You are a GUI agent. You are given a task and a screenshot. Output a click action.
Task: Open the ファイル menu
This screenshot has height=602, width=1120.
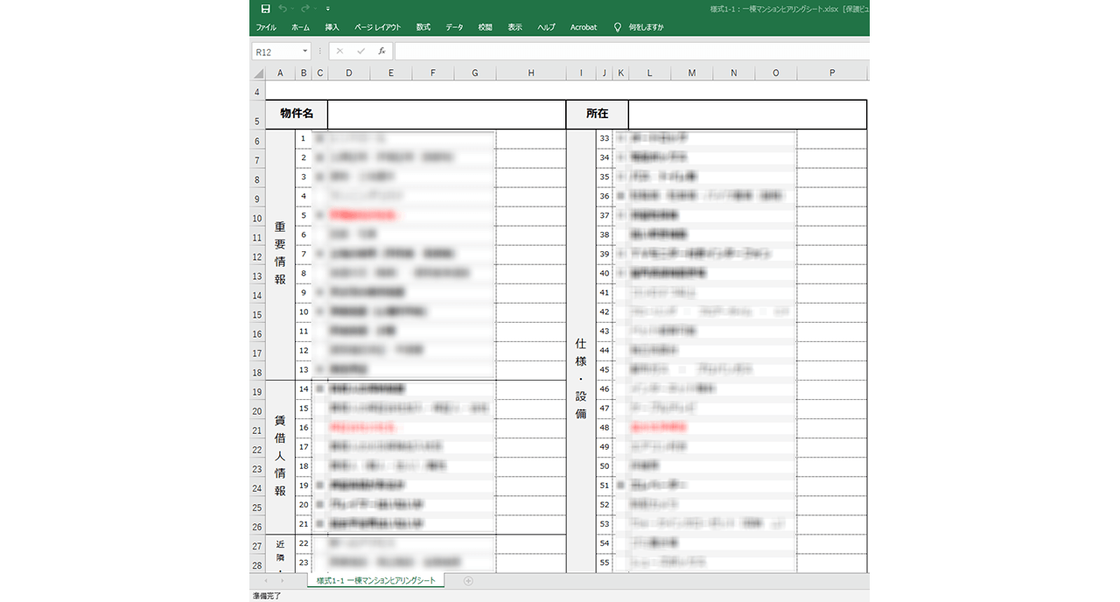[x=266, y=27]
